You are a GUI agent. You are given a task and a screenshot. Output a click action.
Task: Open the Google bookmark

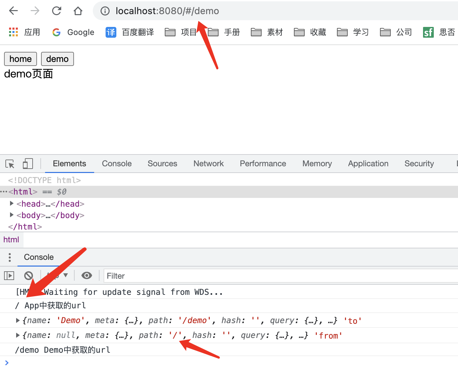click(x=73, y=32)
